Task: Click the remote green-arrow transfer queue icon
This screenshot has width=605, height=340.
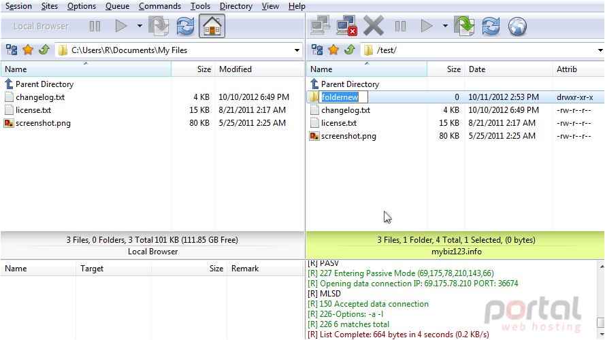Action: click(x=464, y=26)
